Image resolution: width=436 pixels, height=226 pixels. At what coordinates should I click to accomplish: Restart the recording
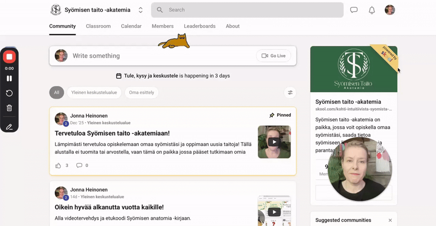click(x=9, y=93)
